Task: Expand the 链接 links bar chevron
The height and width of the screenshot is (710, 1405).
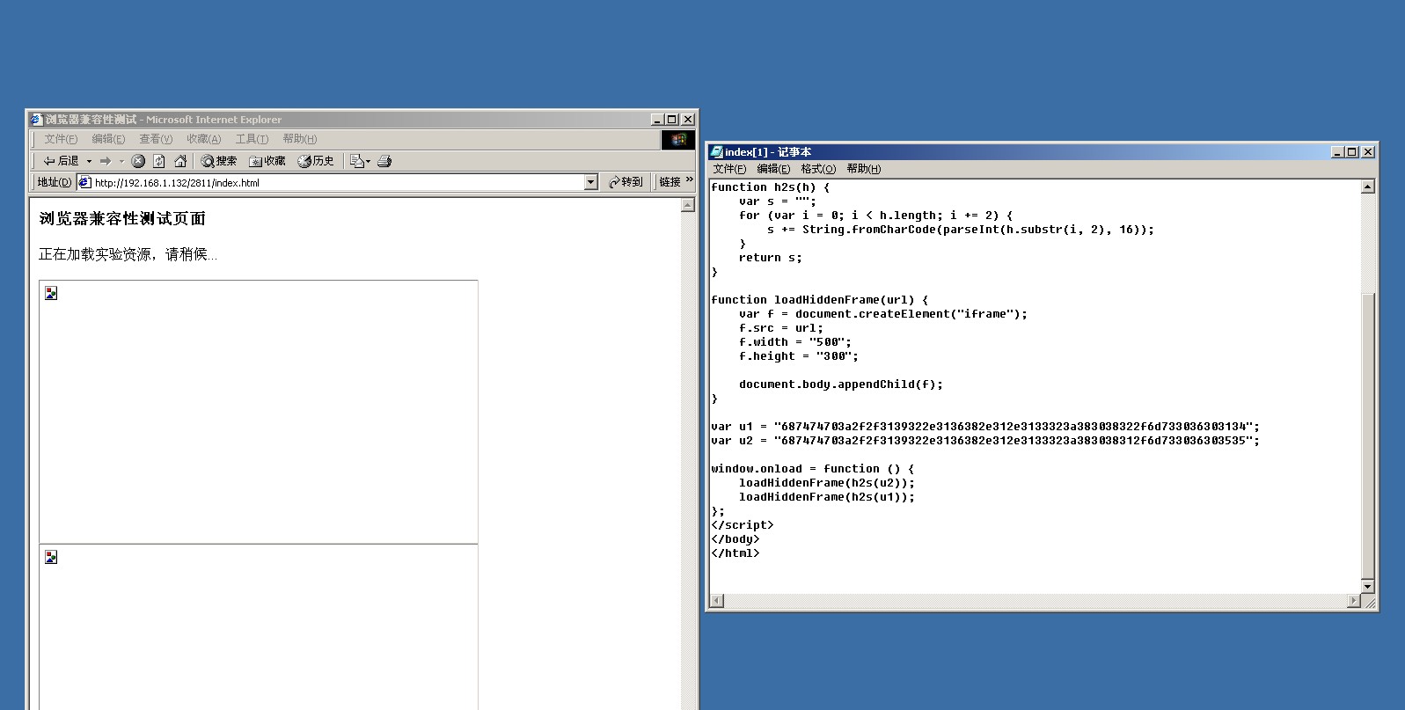Action: click(x=690, y=179)
